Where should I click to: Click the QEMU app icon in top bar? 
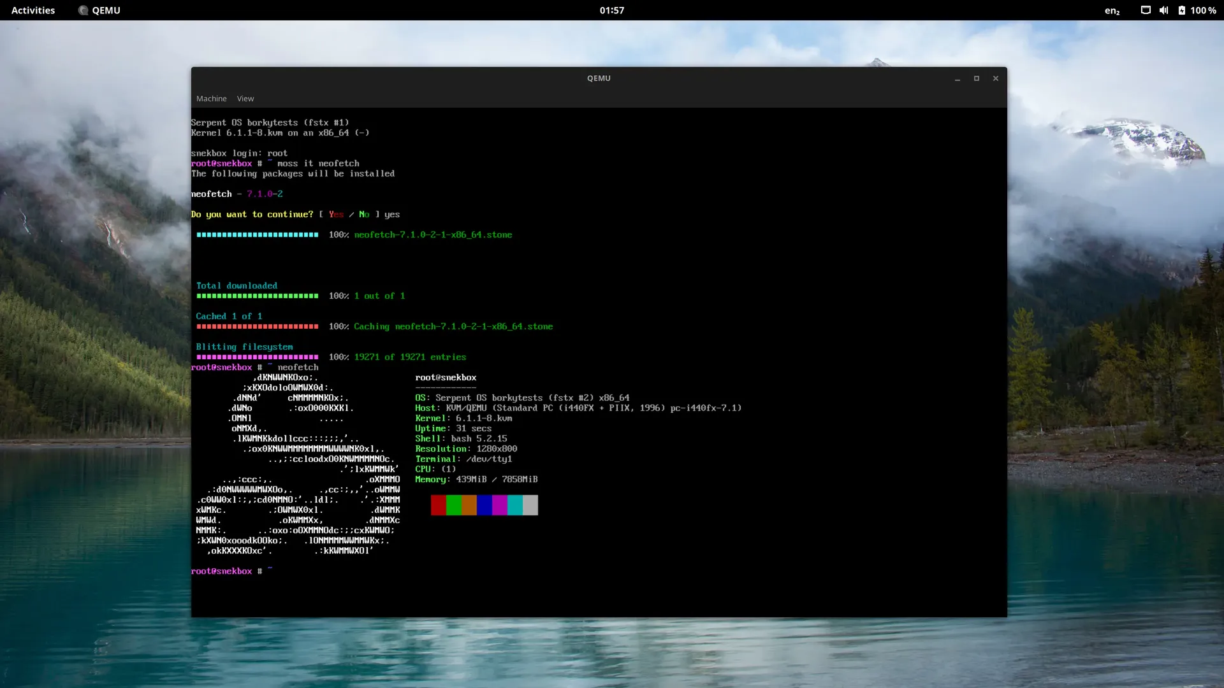pos(83,10)
